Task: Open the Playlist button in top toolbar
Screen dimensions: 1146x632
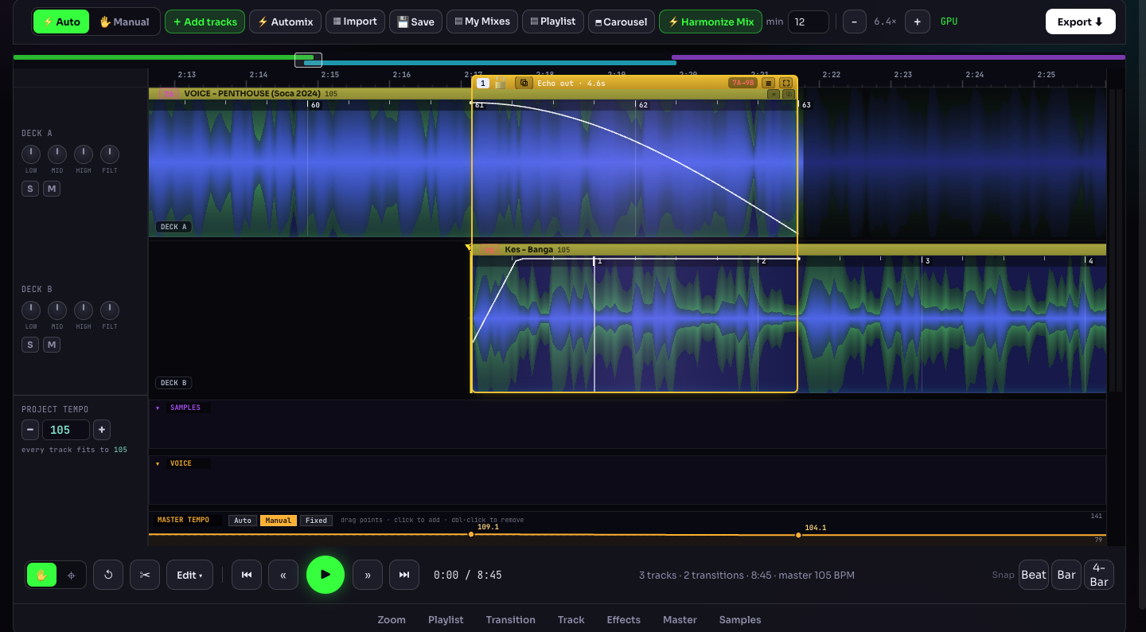Action: tap(552, 21)
